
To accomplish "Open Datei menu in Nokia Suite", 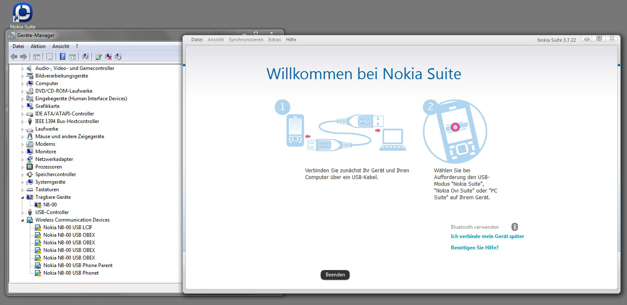I will pos(197,40).
